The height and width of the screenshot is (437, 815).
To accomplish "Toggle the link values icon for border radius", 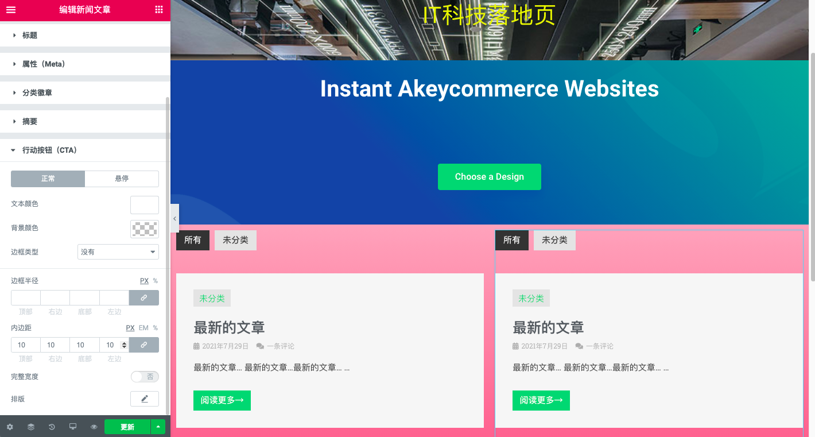I will tap(144, 298).
